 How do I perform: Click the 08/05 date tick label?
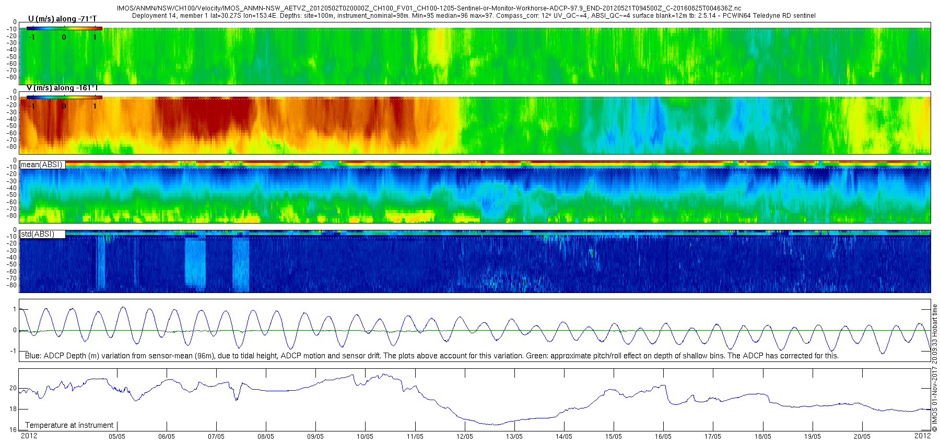coord(266,437)
